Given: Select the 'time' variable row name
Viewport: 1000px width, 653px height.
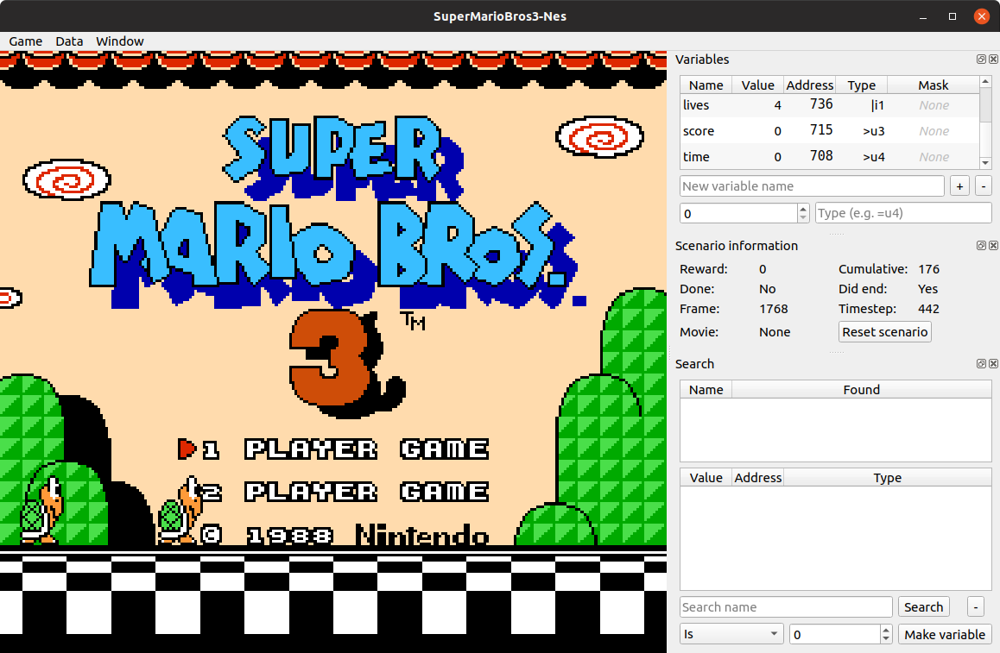Looking at the screenshot, I should click(696, 157).
